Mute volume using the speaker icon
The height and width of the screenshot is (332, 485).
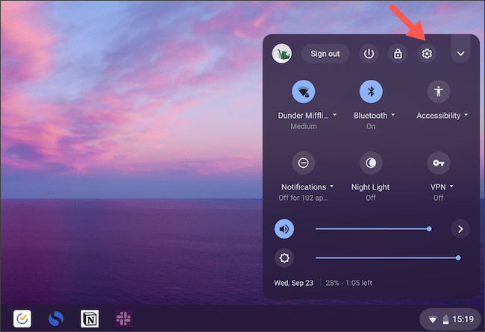click(x=284, y=229)
